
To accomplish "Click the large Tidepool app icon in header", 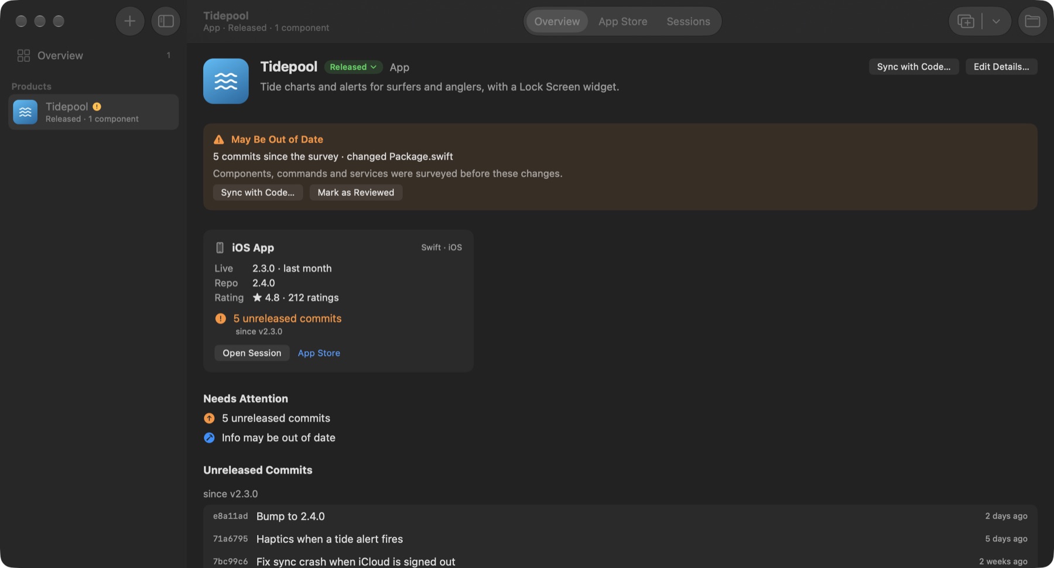I will tap(226, 81).
